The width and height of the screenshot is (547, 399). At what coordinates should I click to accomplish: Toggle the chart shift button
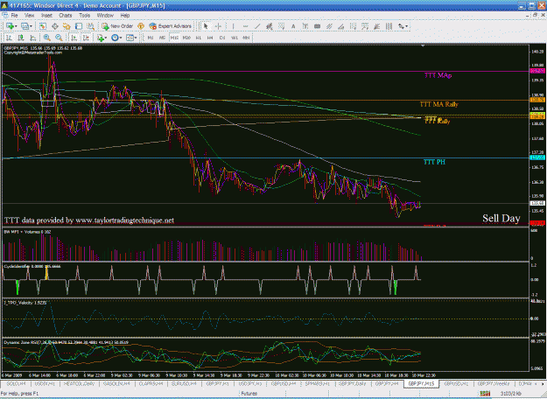pyautogui.click(x=86, y=38)
